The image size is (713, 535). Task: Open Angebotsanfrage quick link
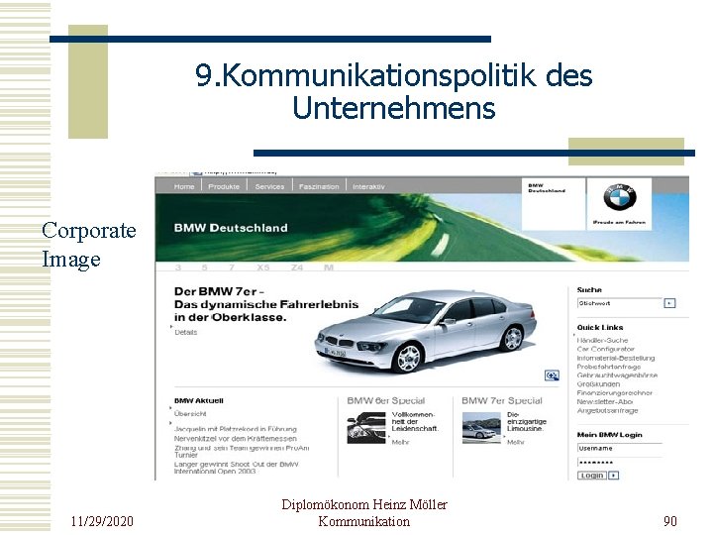(x=607, y=410)
